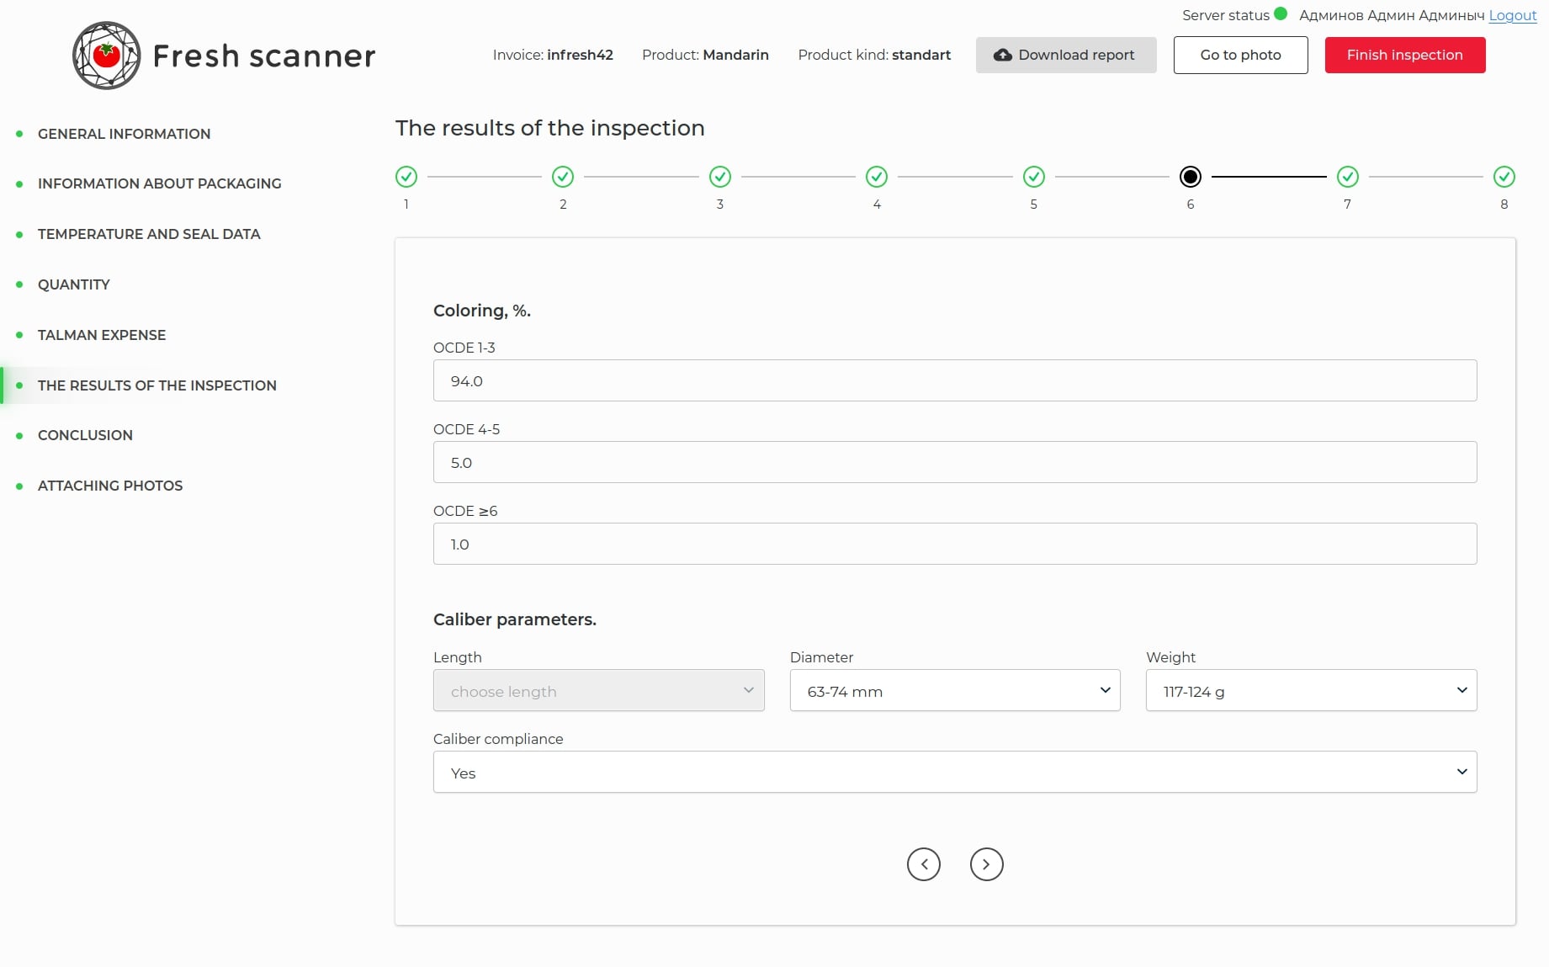This screenshot has height=967, width=1549.
Task: Open General Information in the sidebar
Action: click(x=124, y=134)
